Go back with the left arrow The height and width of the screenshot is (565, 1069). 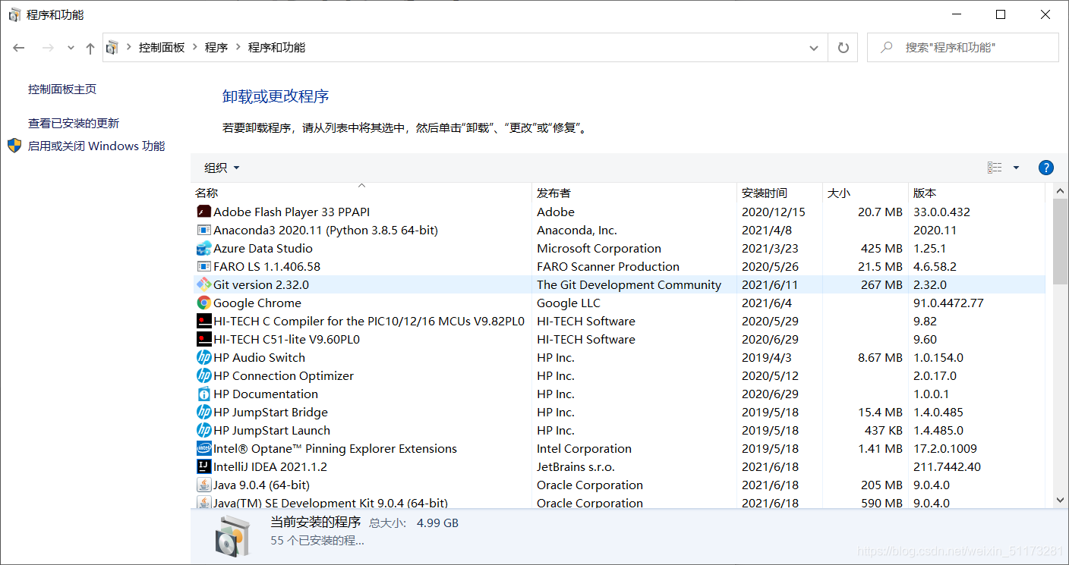click(19, 48)
